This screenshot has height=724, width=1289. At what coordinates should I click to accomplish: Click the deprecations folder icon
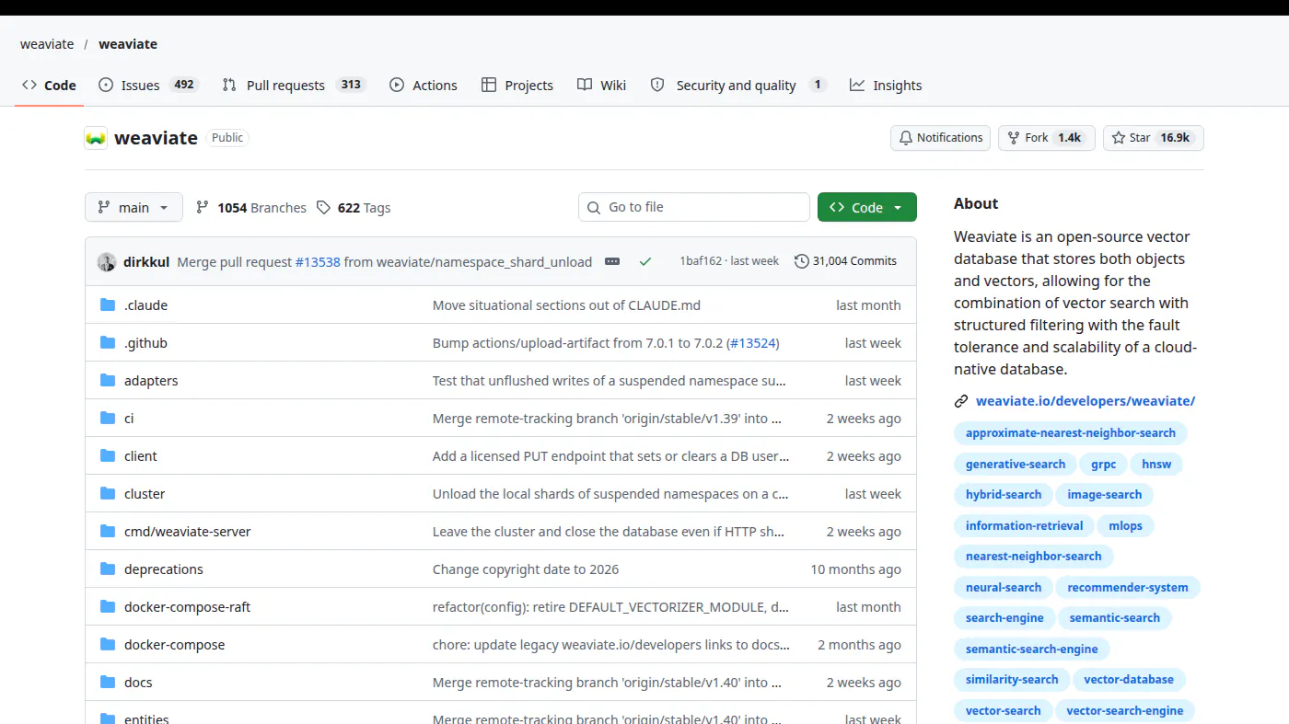108,569
